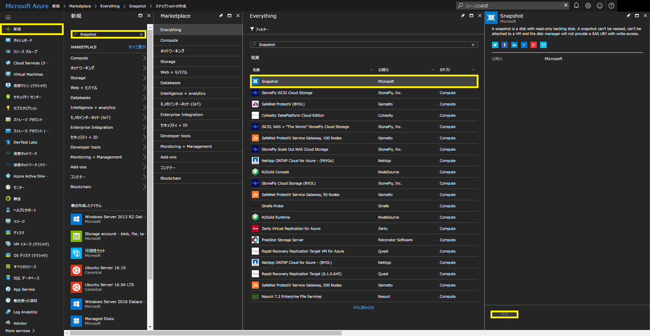Click the top resource search field
Image resolution: width=650 pixels, height=336 pixels.
(512, 6)
